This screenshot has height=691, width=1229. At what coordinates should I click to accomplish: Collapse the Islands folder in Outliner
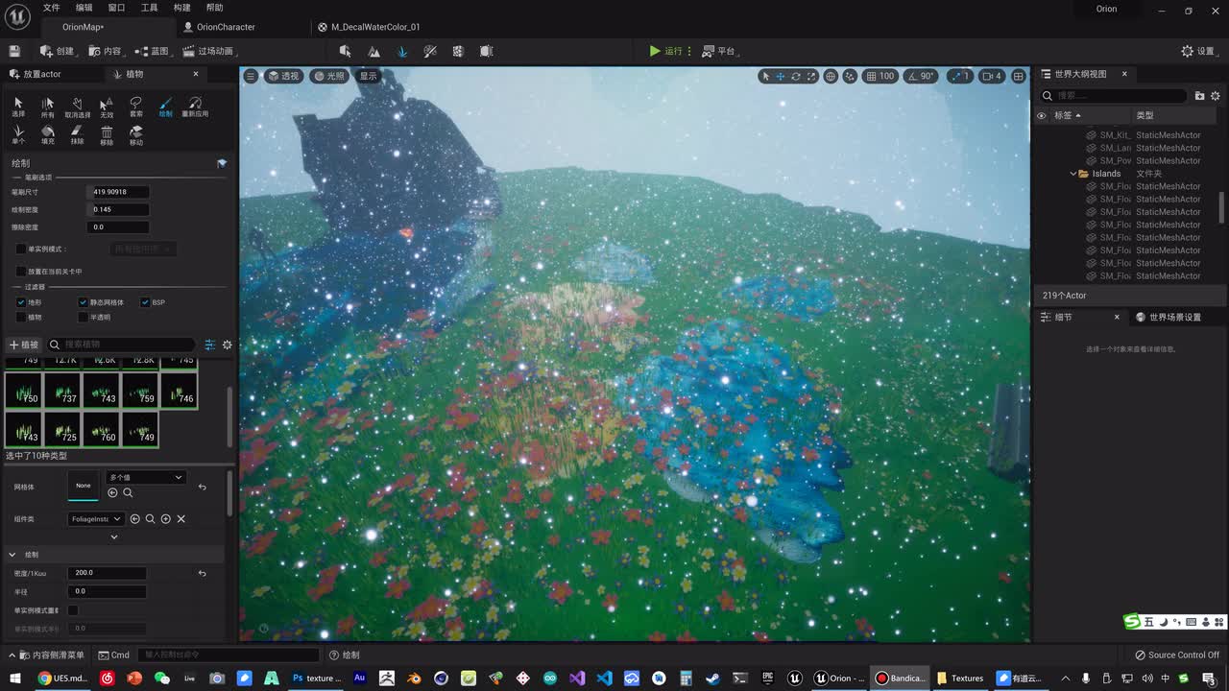[x=1073, y=174]
